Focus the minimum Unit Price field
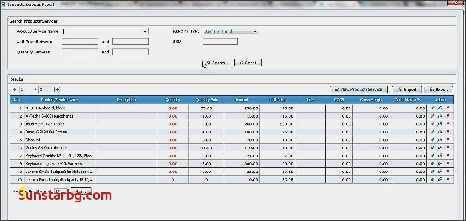Image resolution: width=466 pixels, height=221 pixels. (80, 41)
